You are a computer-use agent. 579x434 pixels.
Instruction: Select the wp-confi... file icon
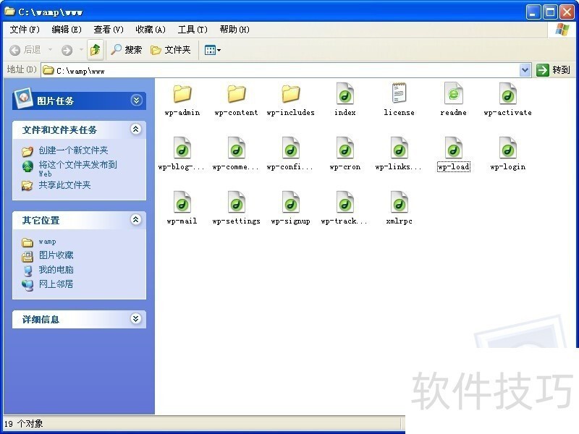click(291, 148)
